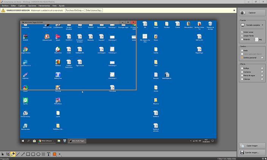The height and width of the screenshot is (160, 267).
Task: Open the Opciones menu
Action: click(32, 6)
